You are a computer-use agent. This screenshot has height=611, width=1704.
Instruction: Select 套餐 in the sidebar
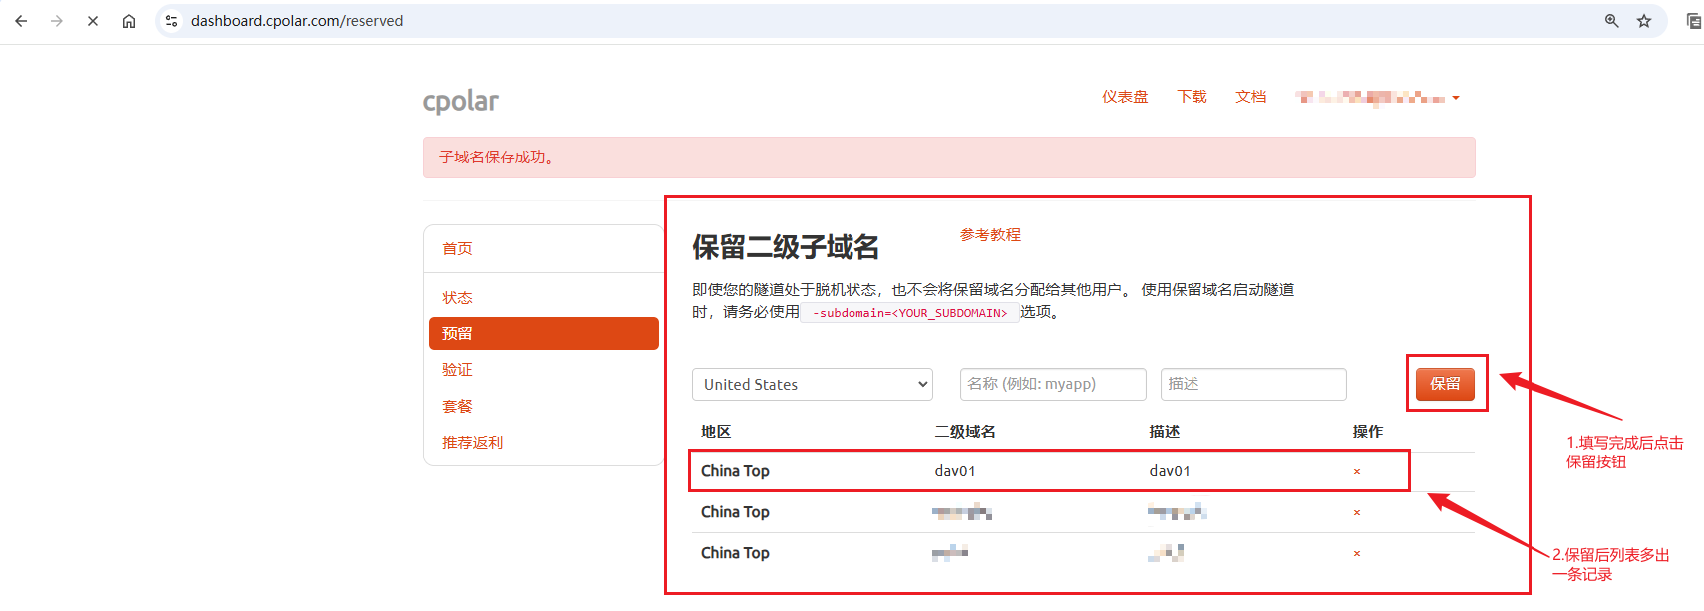[x=457, y=407]
